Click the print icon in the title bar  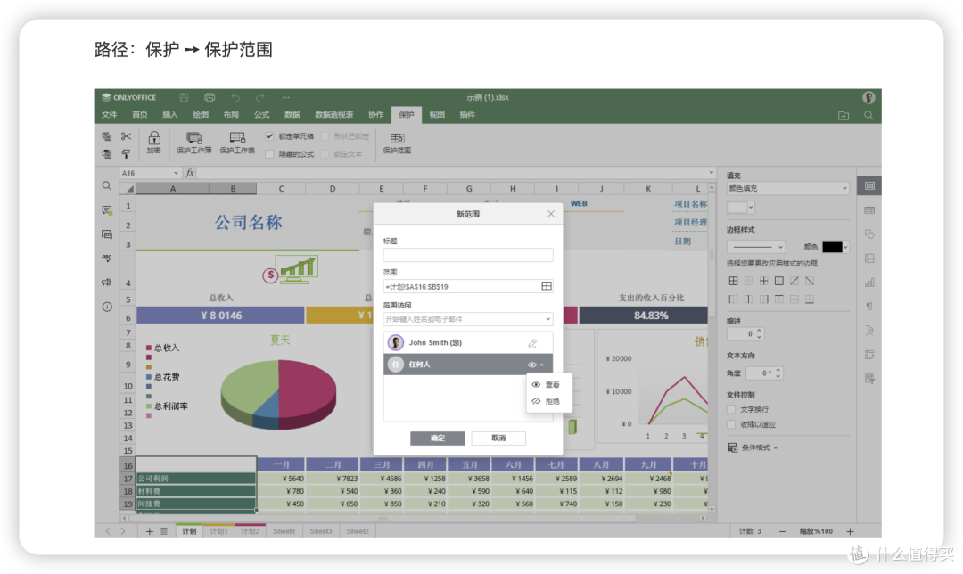point(210,97)
